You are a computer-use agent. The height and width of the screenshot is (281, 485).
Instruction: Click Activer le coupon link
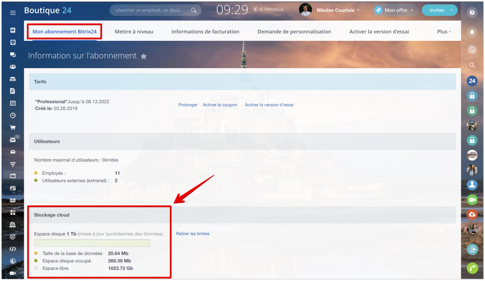coord(220,105)
